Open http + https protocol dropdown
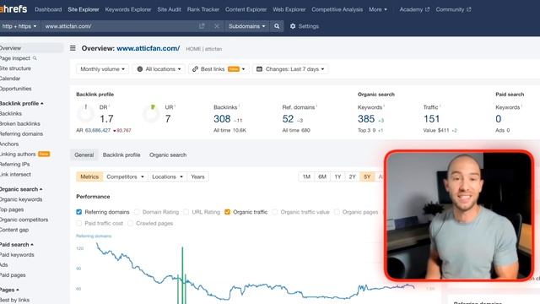540x304 pixels. pos(19,26)
